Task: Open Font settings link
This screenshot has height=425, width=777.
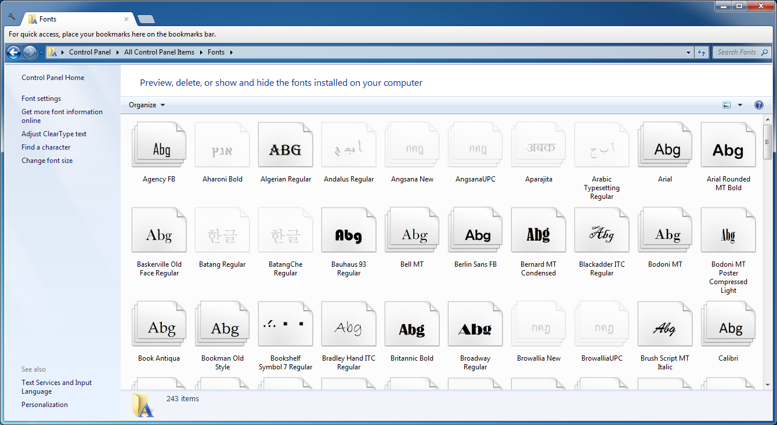Action: pos(41,99)
